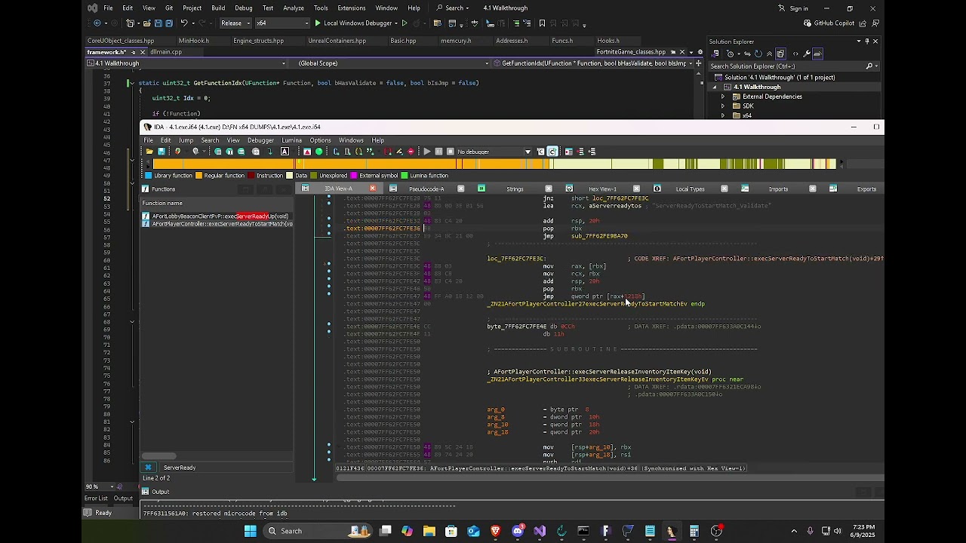Click the Windows Start button on taskbar
This screenshot has height=543, width=966.
coord(250,531)
